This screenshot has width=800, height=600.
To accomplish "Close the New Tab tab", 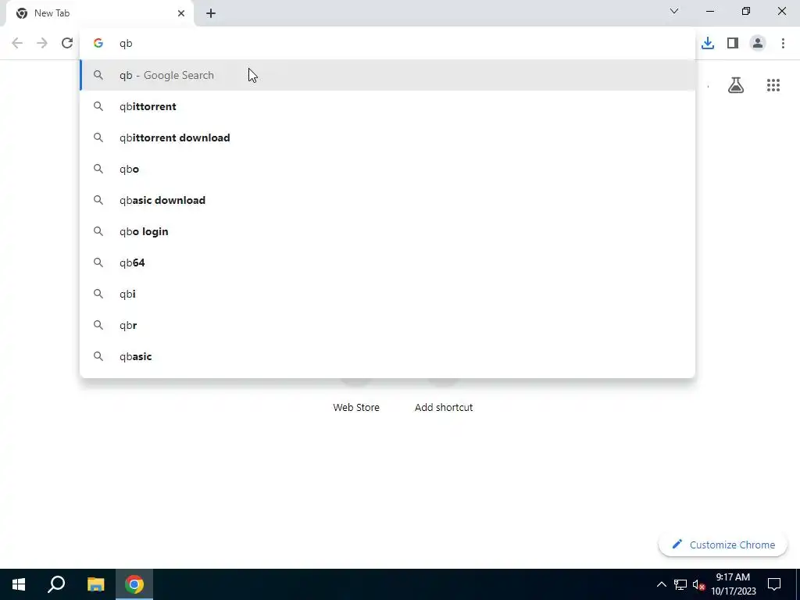I will [x=181, y=13].
